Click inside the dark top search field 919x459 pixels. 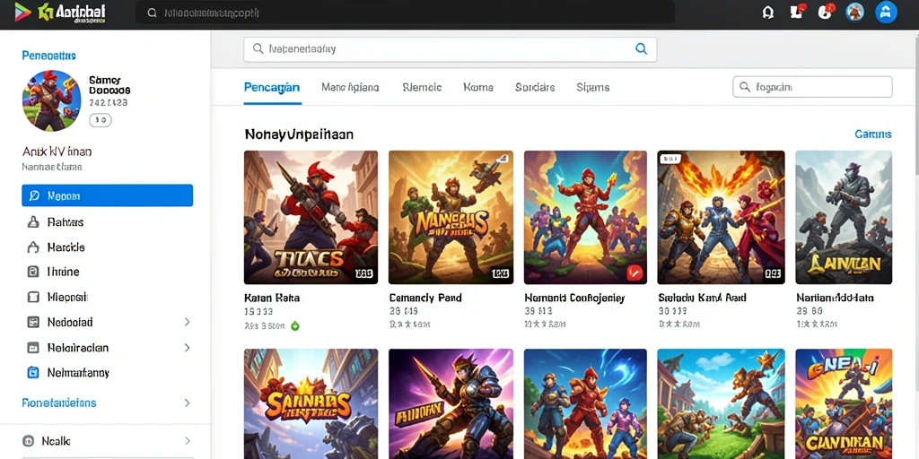[x=405, y=13]
